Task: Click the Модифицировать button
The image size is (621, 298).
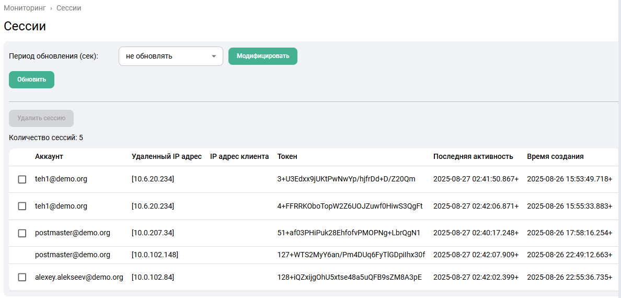Action: click(x=262, y=56)
